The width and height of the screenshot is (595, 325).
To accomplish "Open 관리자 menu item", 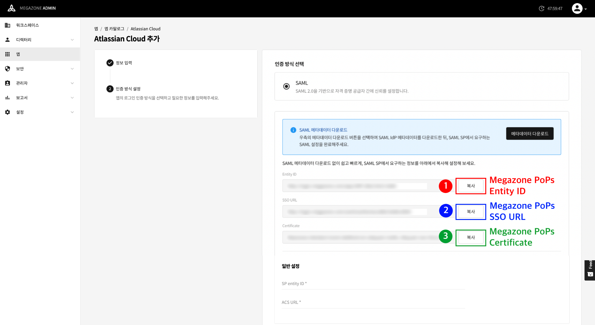I will [x=40, y=83].
